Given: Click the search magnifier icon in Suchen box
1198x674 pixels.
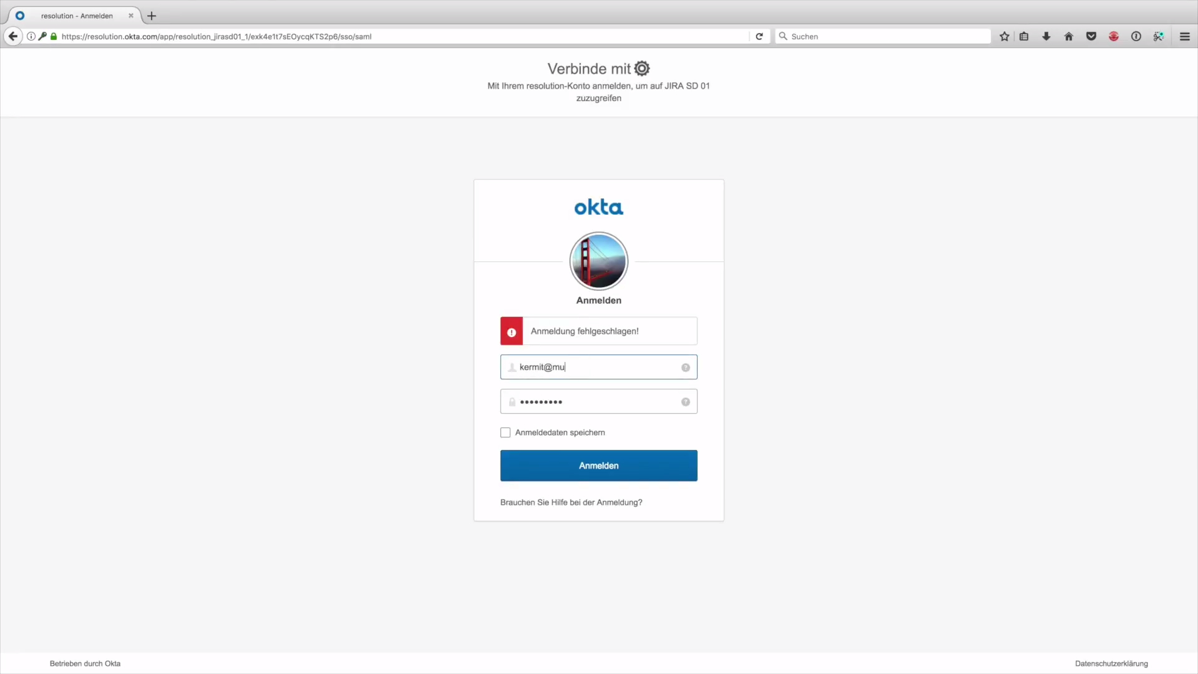Looking at the screenshot, I should (x=783, y=36).
